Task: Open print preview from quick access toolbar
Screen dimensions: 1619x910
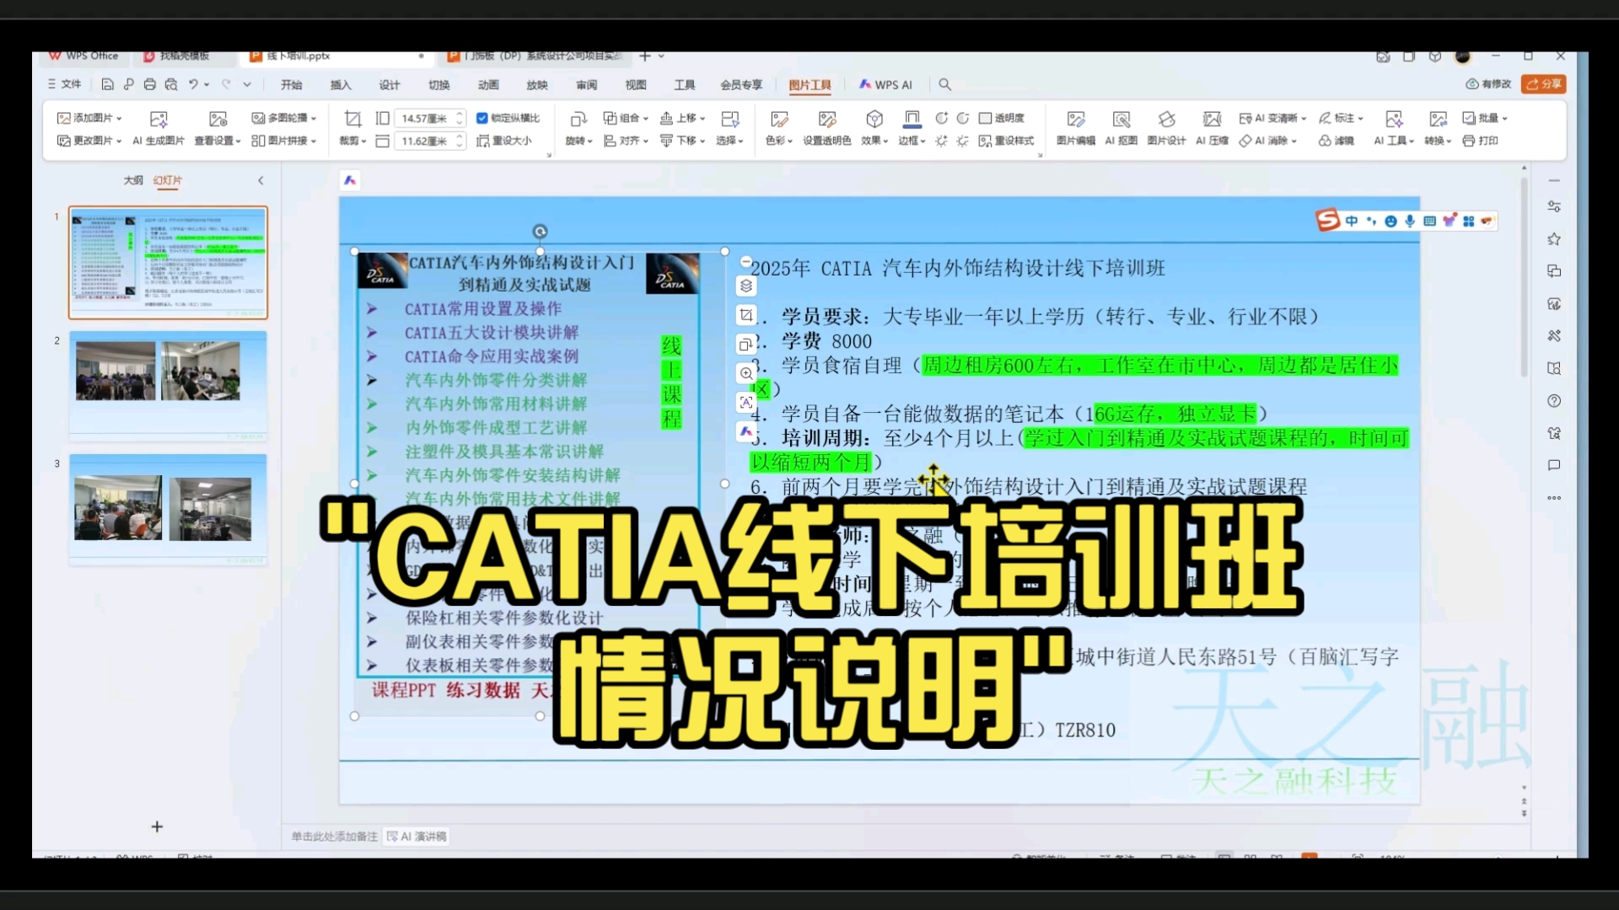Action: 171,84
